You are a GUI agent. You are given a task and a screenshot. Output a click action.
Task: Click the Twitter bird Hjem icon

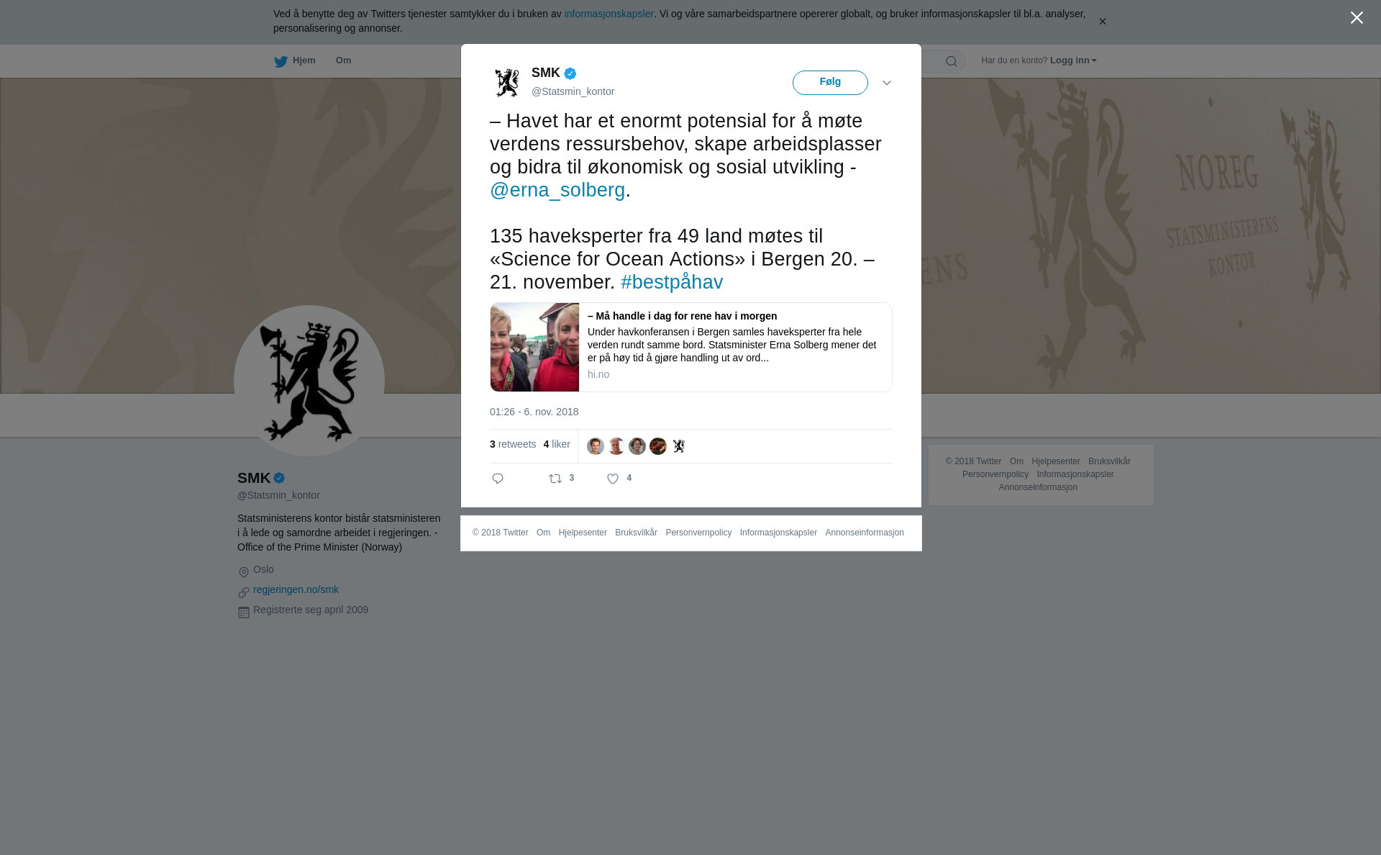pos(281,61)
